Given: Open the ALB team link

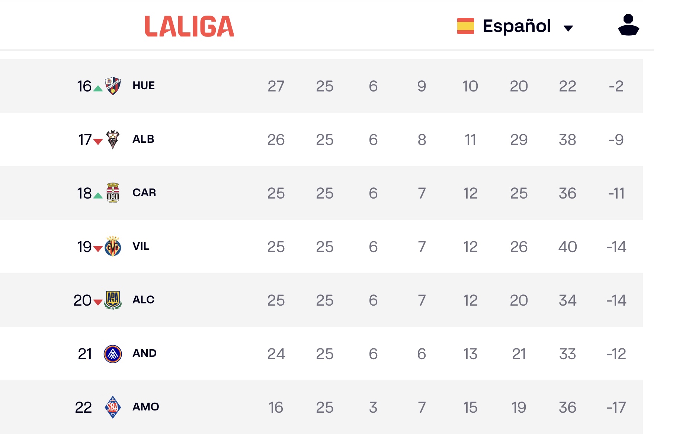Looking at the screenshot, I should 143,139.
